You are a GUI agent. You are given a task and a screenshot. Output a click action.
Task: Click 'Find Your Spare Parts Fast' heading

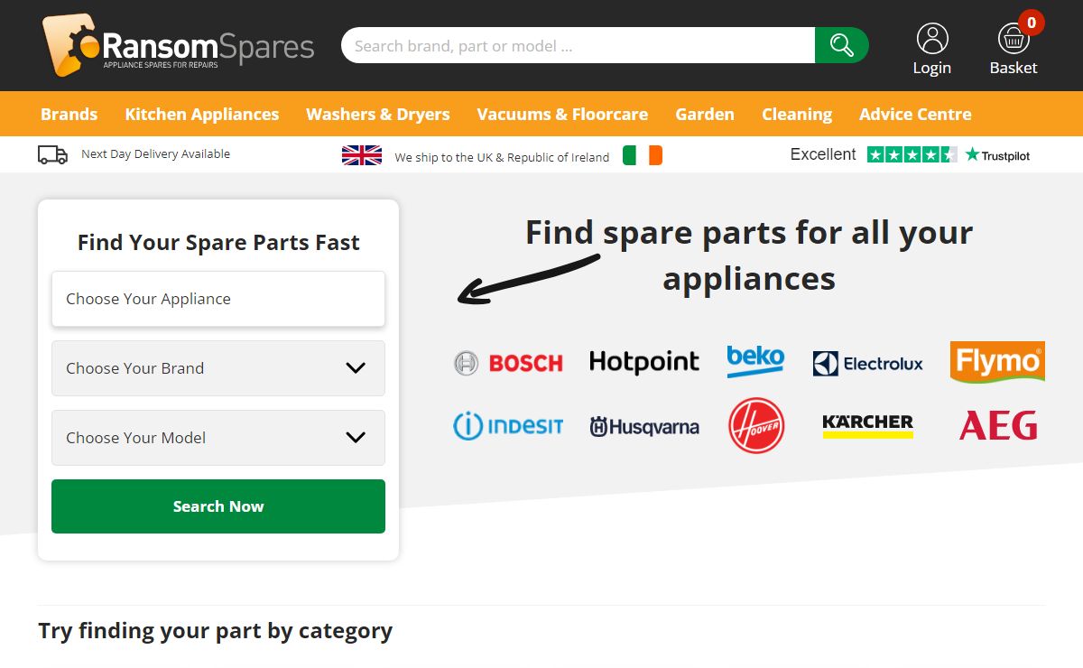(218, 242)
